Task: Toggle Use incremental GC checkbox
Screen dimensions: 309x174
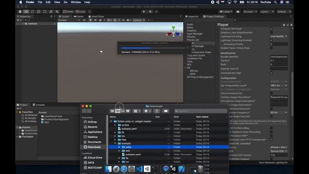Action: pyautogui.click(x=271, y=93)
